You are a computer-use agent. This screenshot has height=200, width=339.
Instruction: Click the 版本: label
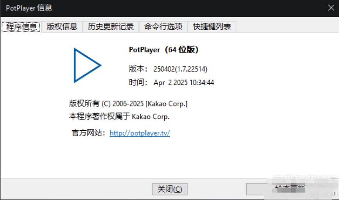coord(138,69)
